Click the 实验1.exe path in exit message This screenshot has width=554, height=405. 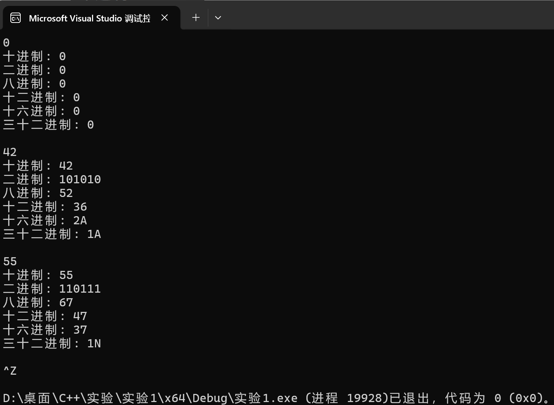pos(148,398)
